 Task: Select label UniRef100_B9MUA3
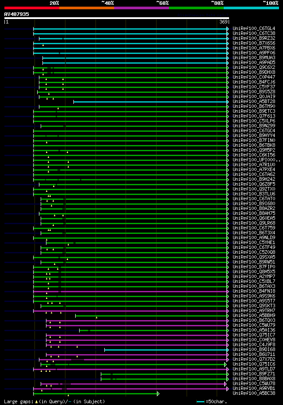point(254,57)
